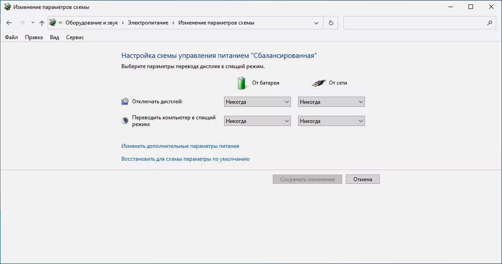Open sleep dropdown for plugged in power
Screen dimensions: 502x264
click(331, 121)
